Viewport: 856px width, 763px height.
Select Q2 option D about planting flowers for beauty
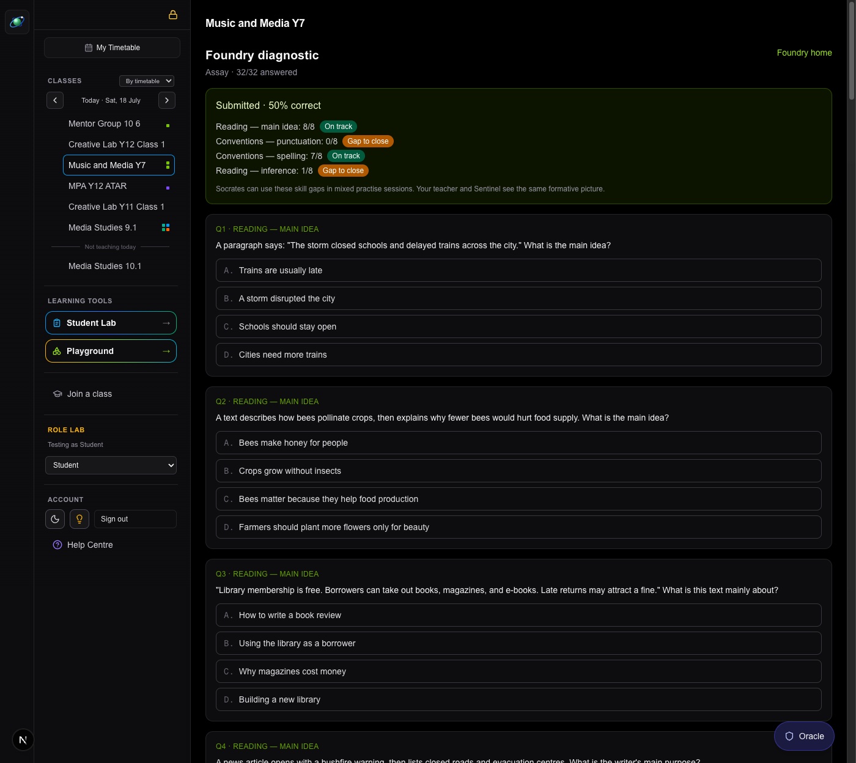coord(518,527)
